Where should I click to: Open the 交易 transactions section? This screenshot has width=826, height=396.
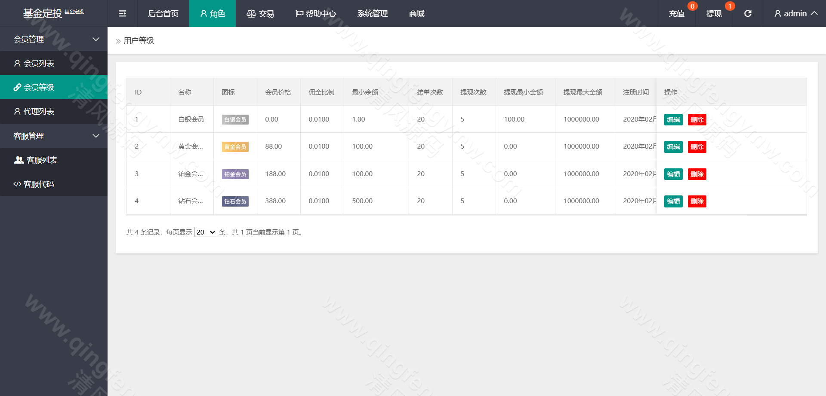point(260,13)
